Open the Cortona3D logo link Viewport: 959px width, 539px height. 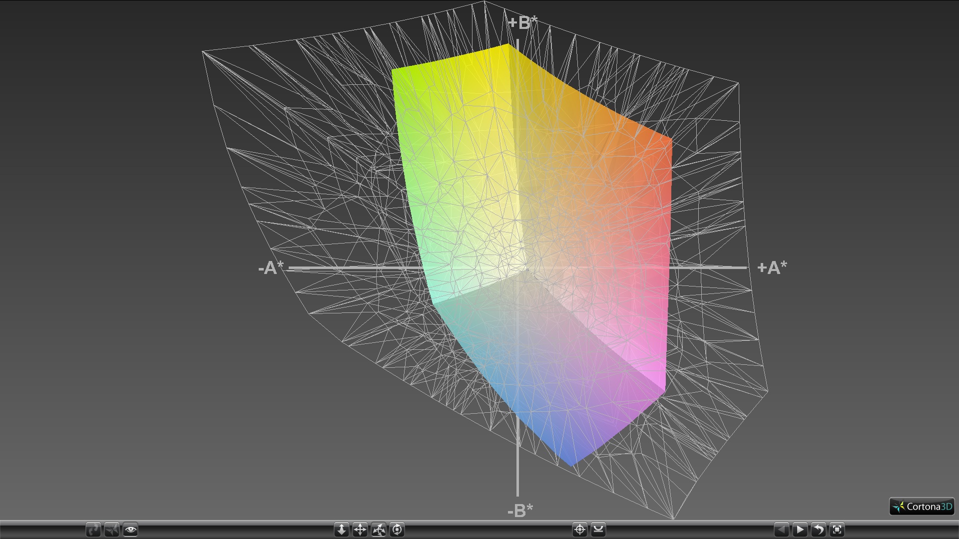pyautogui.click(x=922, y=507)
